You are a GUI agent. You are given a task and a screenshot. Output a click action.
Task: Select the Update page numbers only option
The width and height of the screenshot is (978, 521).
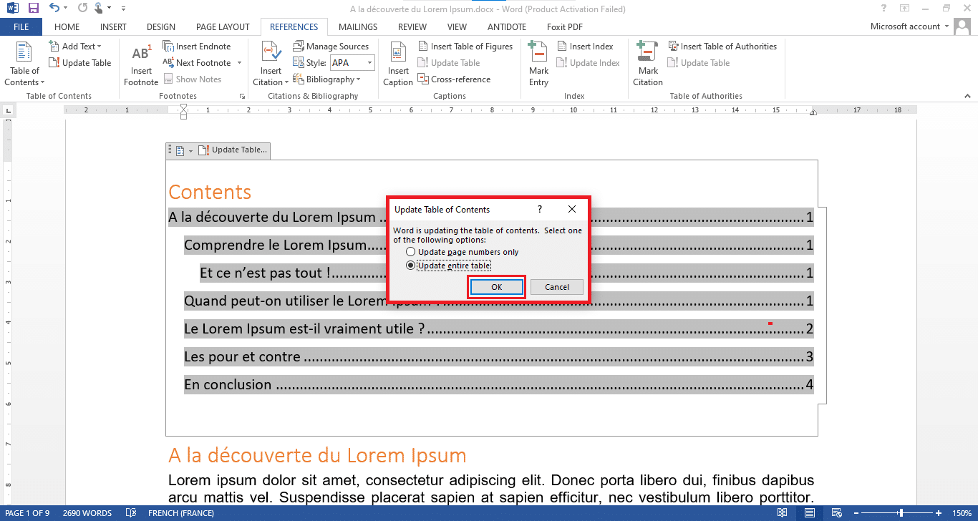[462, 252]
